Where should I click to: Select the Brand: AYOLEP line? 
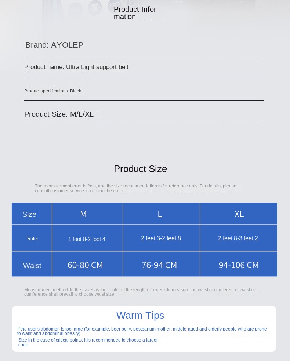[x=54, y=45]
